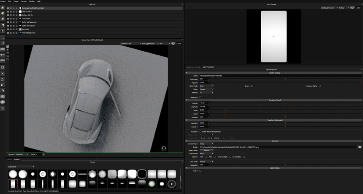Click the X delete icon in left toolbar
The image size is (363, 194).
pos(3,74)
